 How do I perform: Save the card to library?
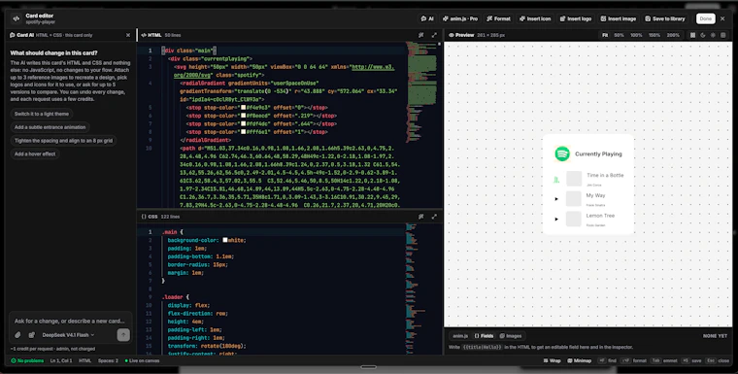click(664, 18)
